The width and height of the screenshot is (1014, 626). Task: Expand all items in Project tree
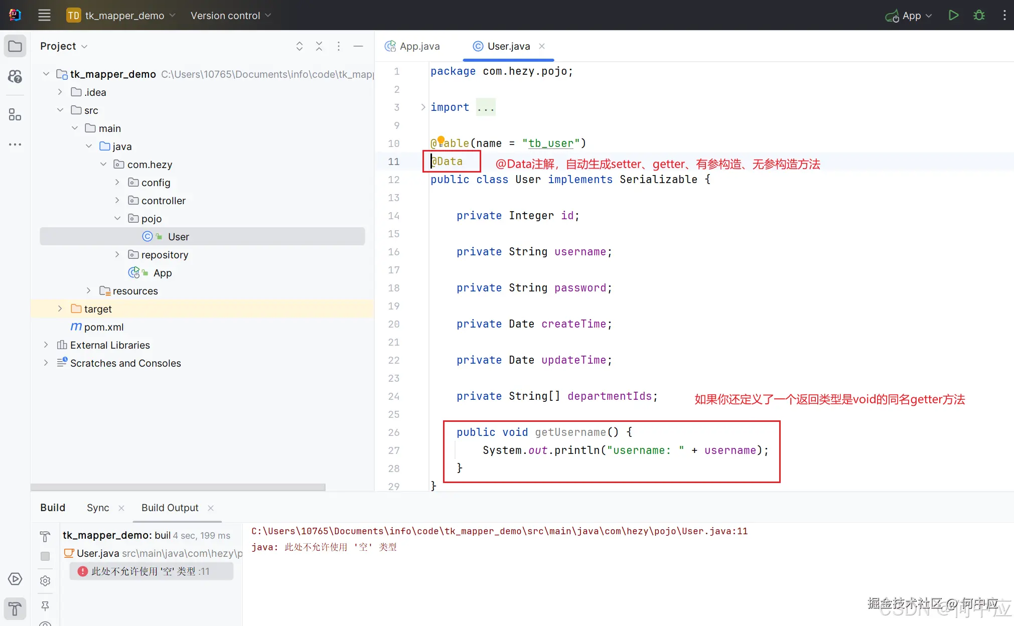pos(300,46)
